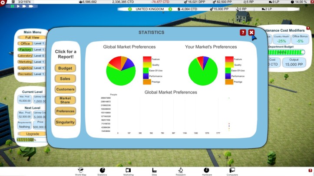Click the Hardware icon
This screenshot has width=314, height=176.
click(207, 170)
